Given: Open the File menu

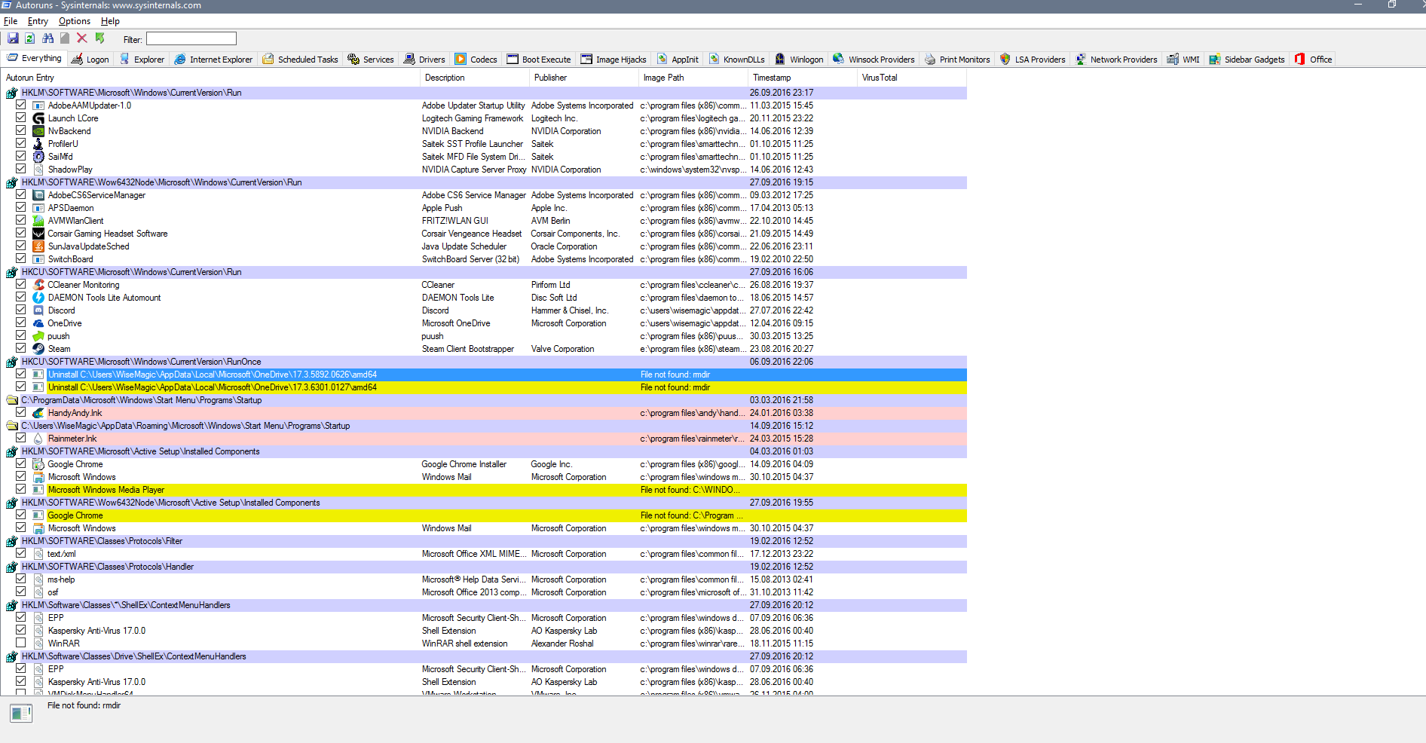Looking at the screenshot, I should (11, 21).
